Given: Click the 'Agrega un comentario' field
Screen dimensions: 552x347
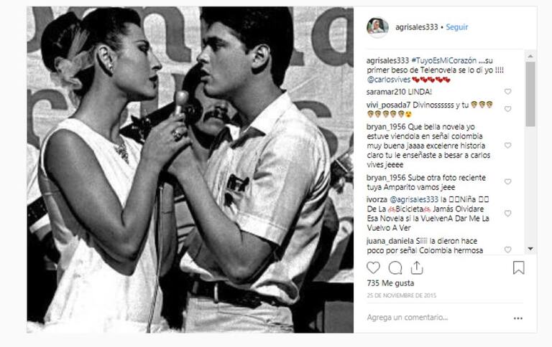Looking at the screenshot, I should click(x=436, y=318).
